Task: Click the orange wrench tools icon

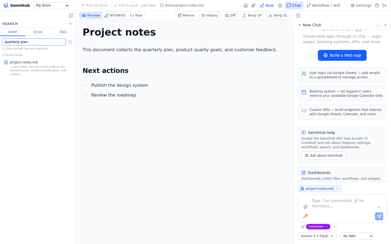Action: [x=305, y=216]
